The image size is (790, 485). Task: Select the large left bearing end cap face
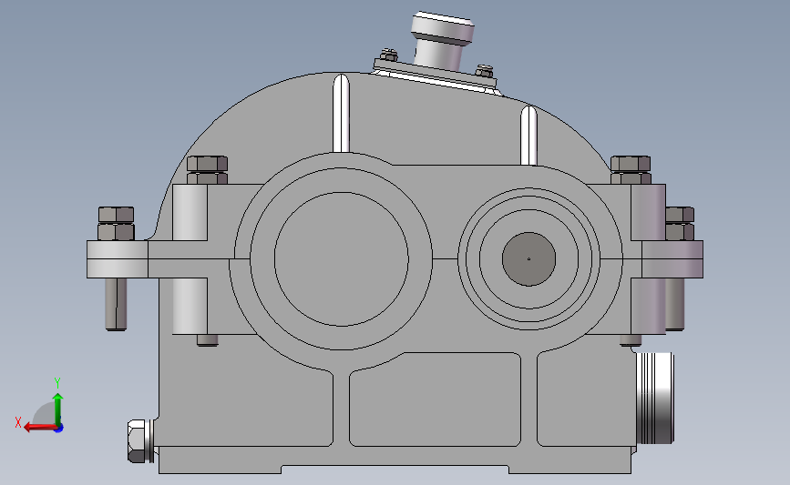(x=341, y=259)
